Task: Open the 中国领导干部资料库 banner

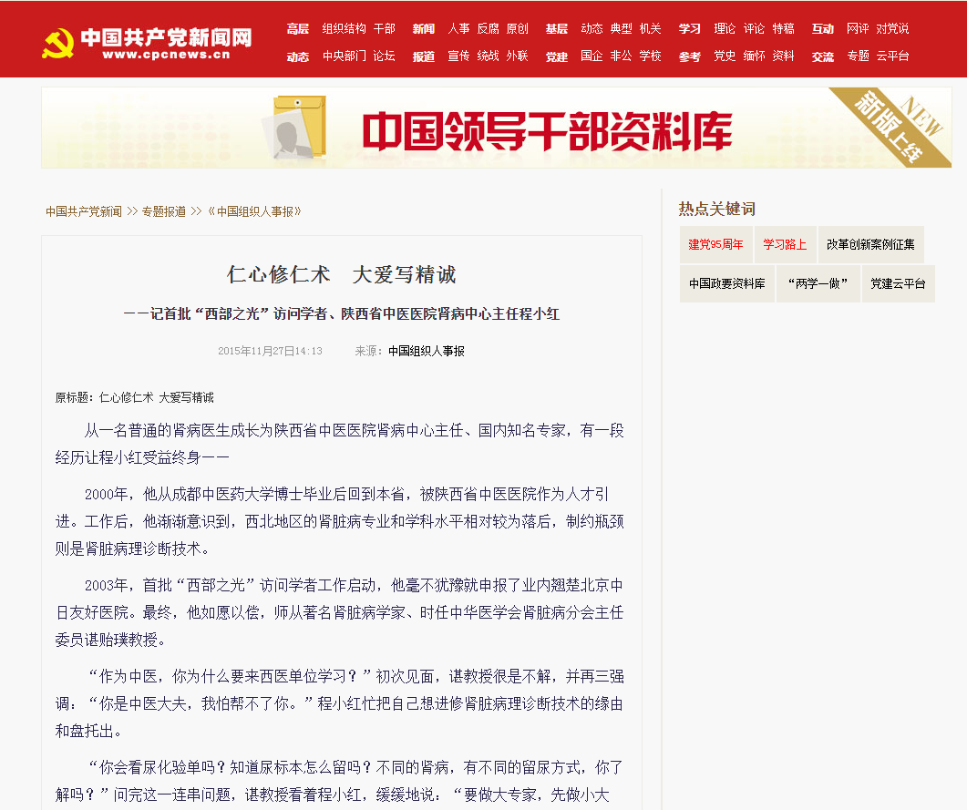Action: click(497, 128)
